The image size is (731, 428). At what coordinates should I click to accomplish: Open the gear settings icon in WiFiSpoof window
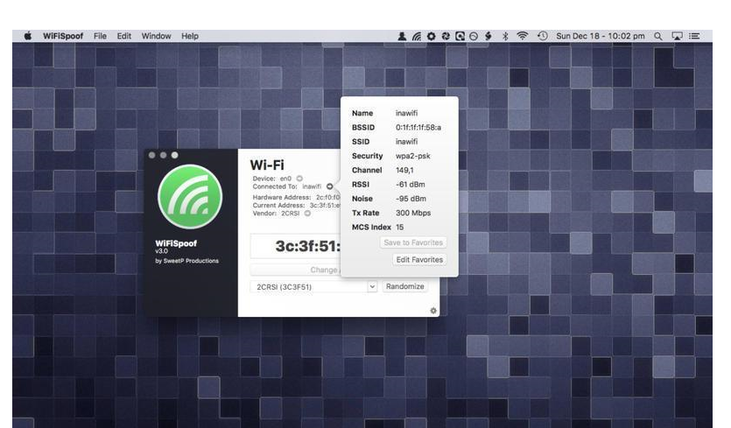click(x=433, y=310)
